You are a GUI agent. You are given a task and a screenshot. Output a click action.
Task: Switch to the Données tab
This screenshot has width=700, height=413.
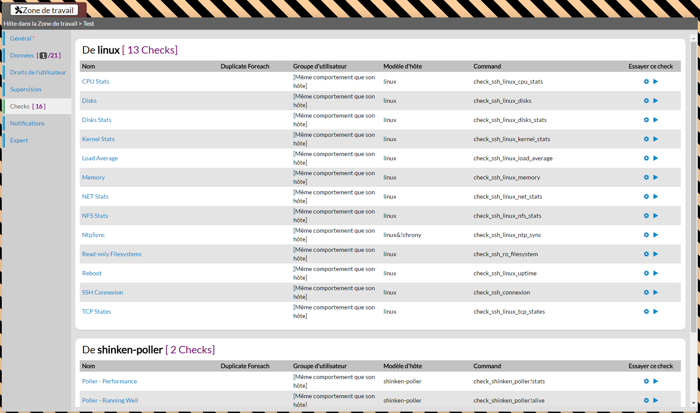coord(22,55)
